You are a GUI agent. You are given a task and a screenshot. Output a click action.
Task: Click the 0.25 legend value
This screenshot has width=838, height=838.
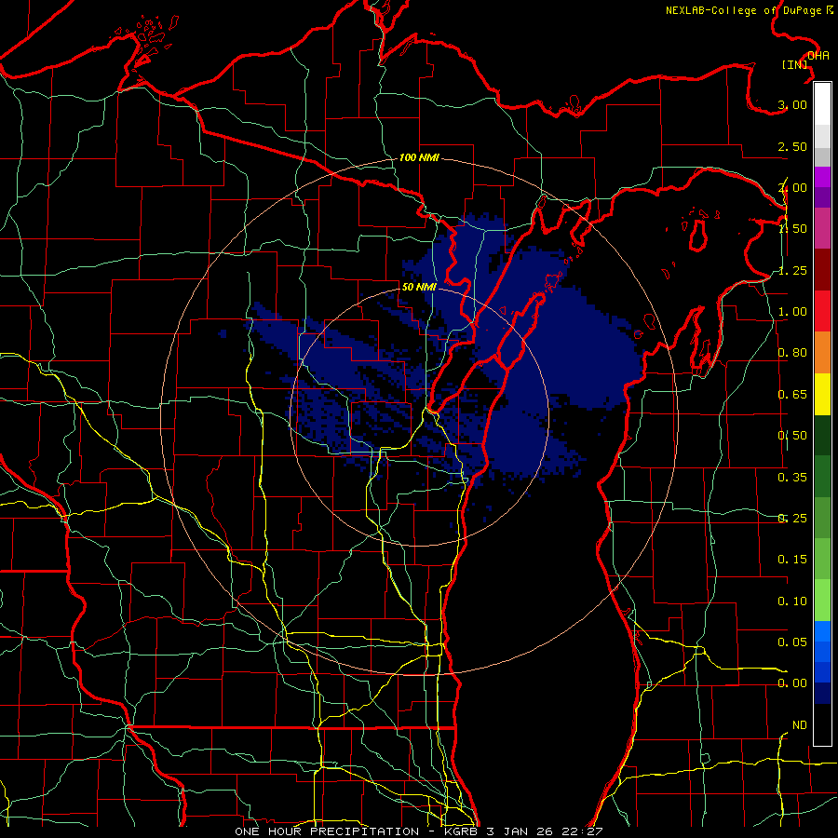coord(792,519)
